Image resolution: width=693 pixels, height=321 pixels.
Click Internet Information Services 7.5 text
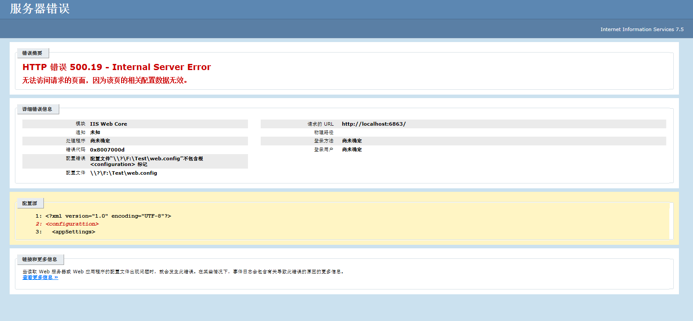click(642, 29)
